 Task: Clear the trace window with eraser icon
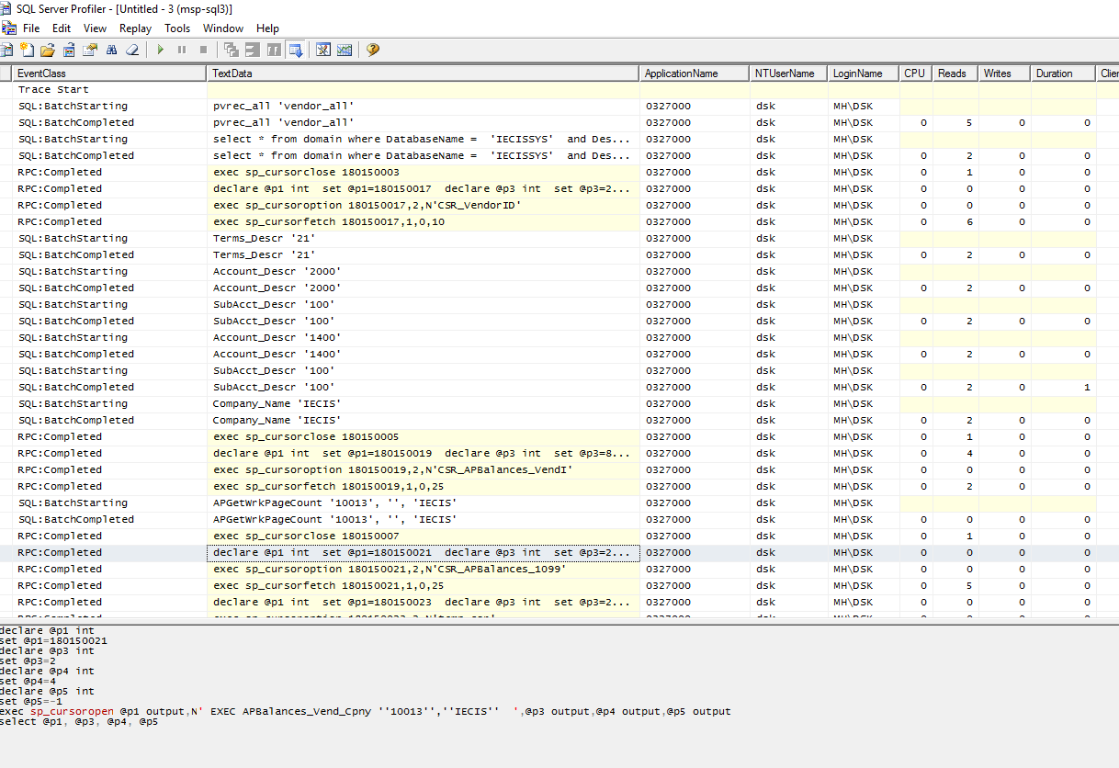[132, 50]
